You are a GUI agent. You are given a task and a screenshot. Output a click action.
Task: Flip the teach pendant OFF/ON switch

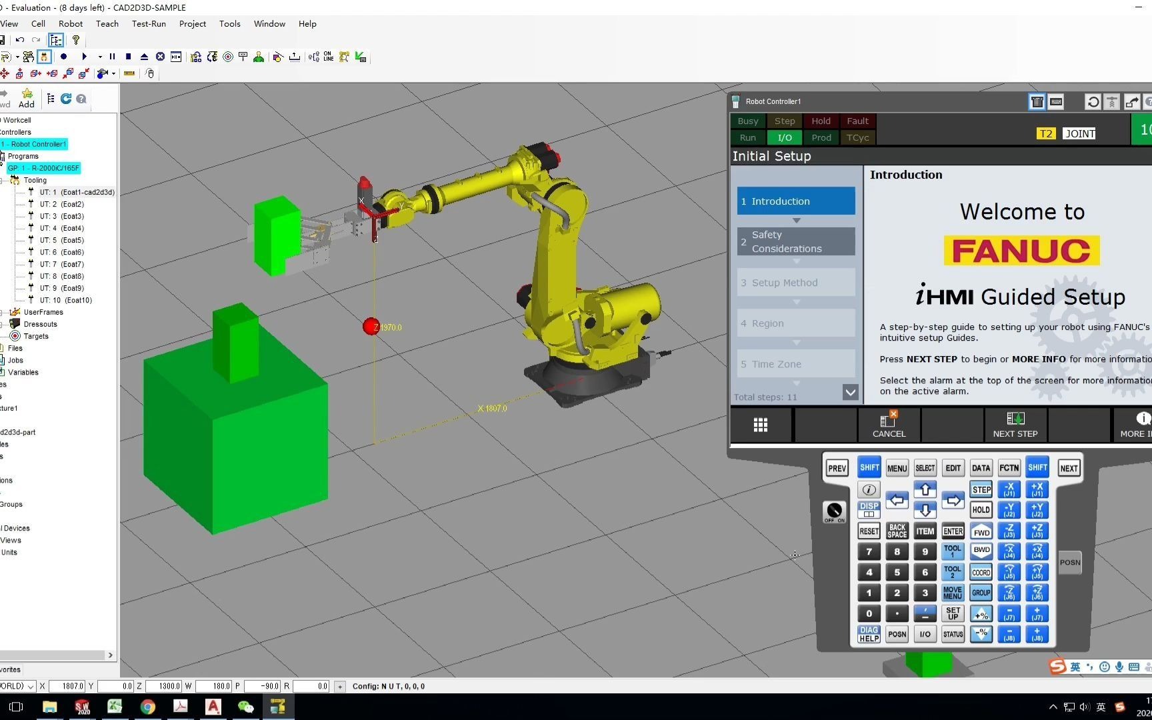(834, 512)
